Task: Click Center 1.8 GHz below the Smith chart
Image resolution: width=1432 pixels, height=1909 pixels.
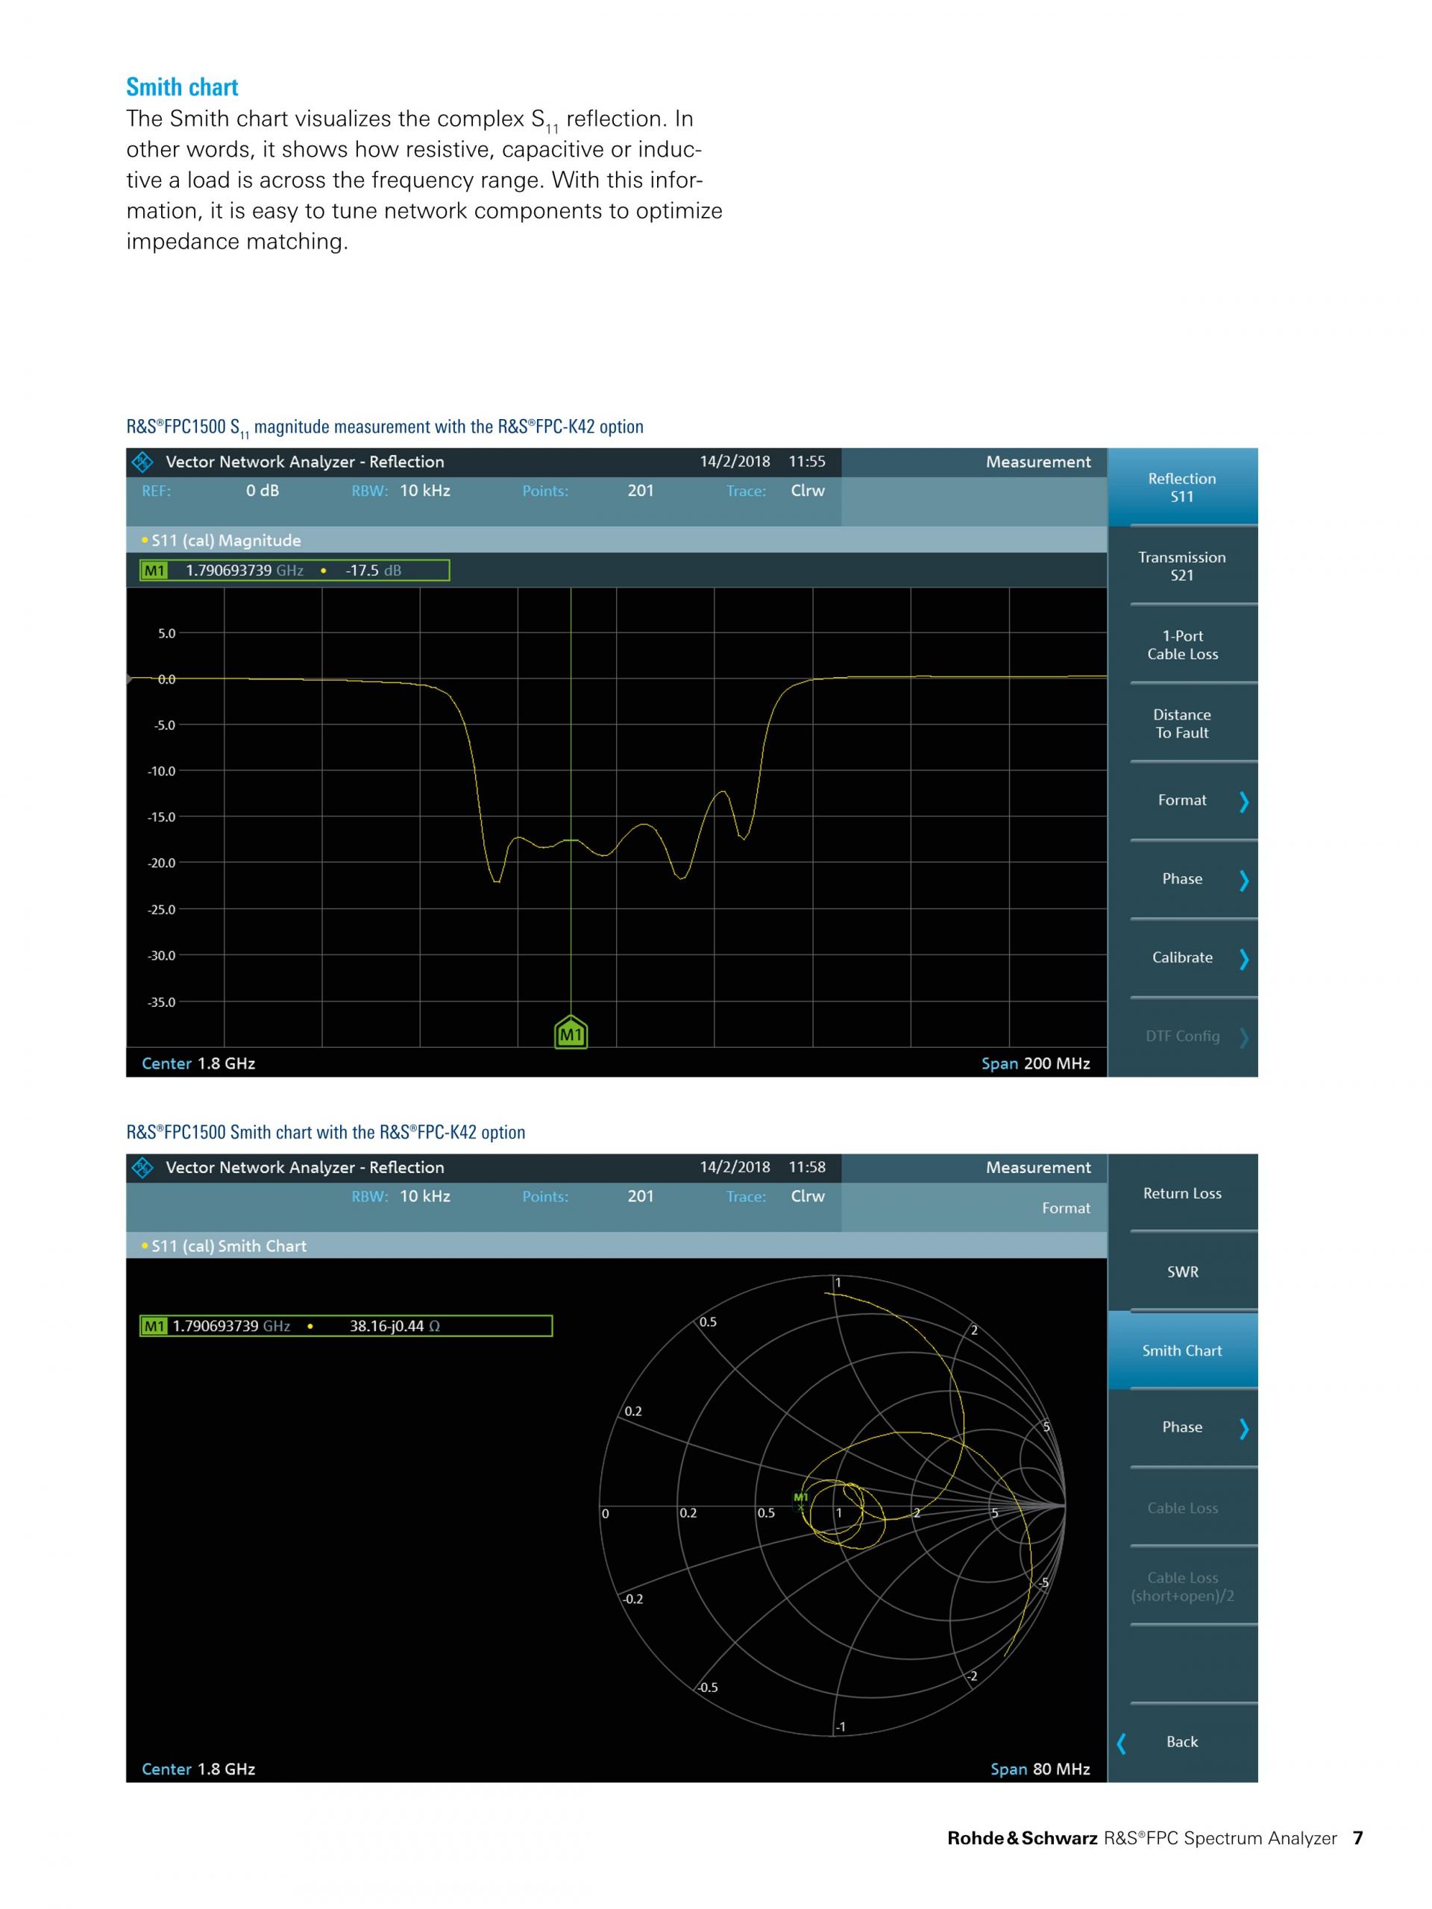Action: [198, 1770]
